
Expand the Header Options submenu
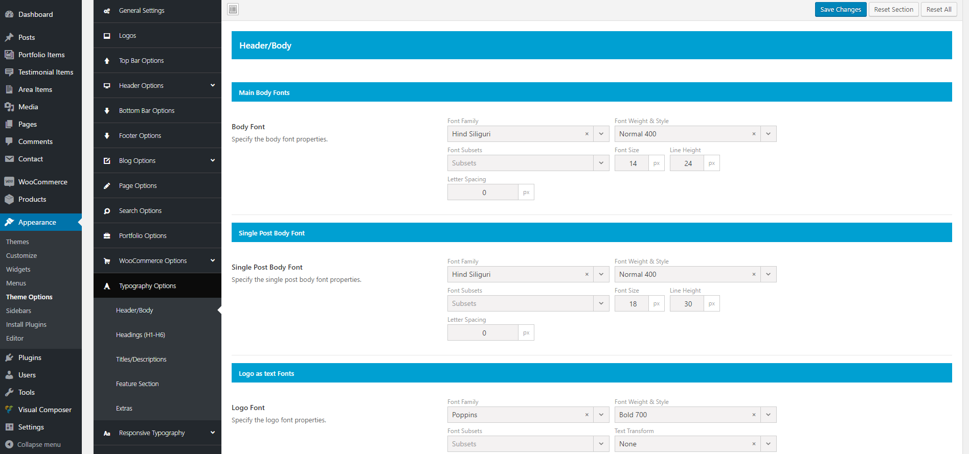[213, 85]
